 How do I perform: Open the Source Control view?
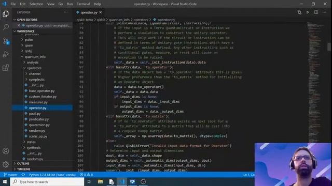pos(6,41)
